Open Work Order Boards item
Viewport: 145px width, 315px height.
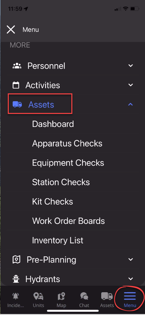coord(68,221)
